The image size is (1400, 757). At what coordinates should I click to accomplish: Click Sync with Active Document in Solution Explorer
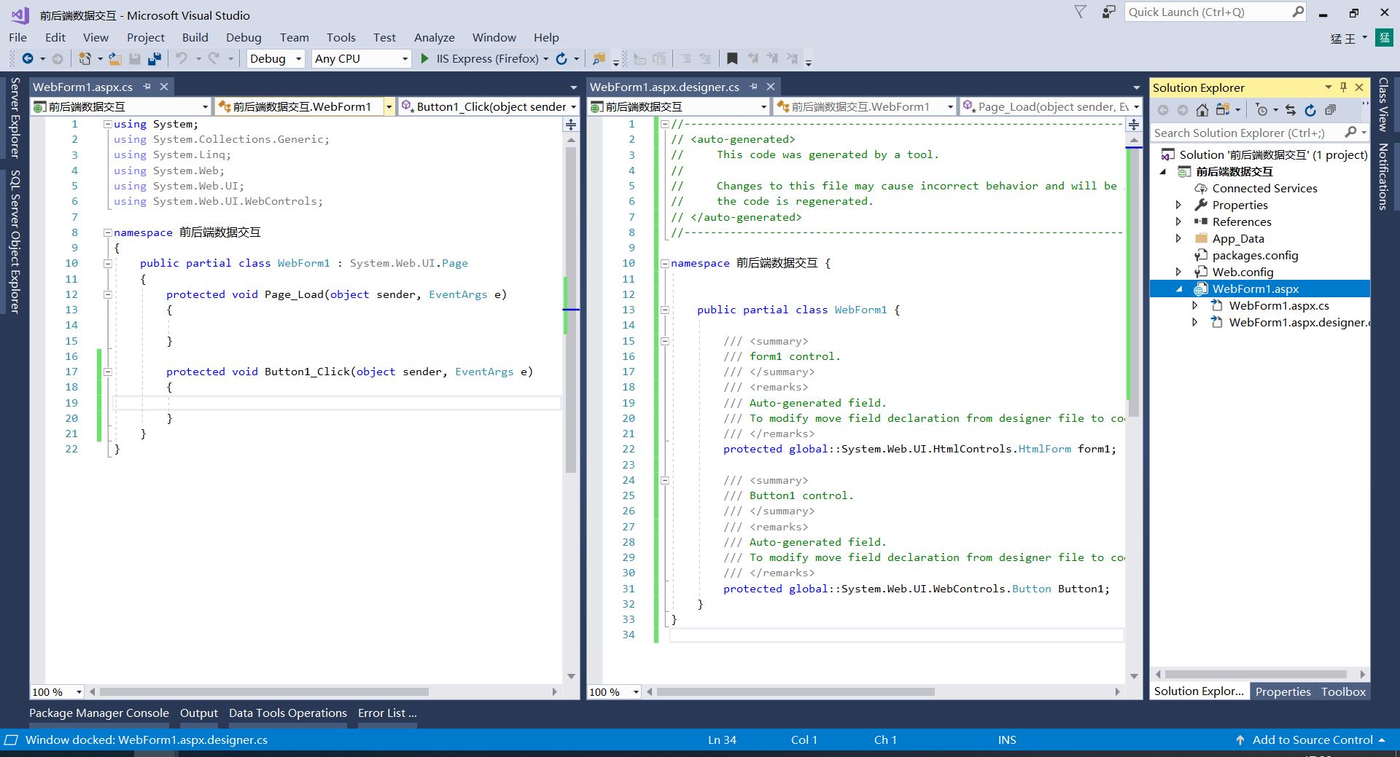coord(1291,110)
